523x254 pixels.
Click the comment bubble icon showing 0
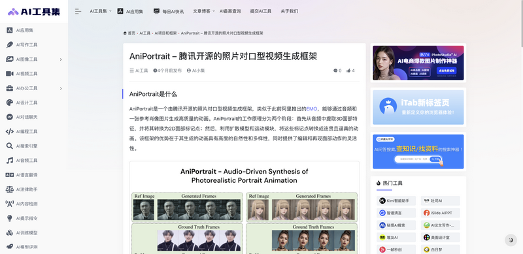[x=335, y=71]
